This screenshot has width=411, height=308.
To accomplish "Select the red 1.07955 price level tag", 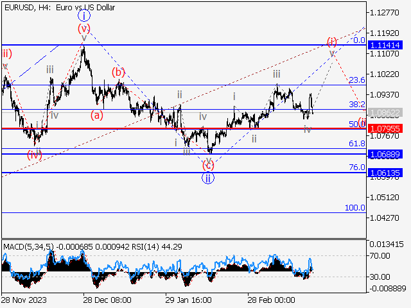I will pyautogui.click(x=385, y=128).
